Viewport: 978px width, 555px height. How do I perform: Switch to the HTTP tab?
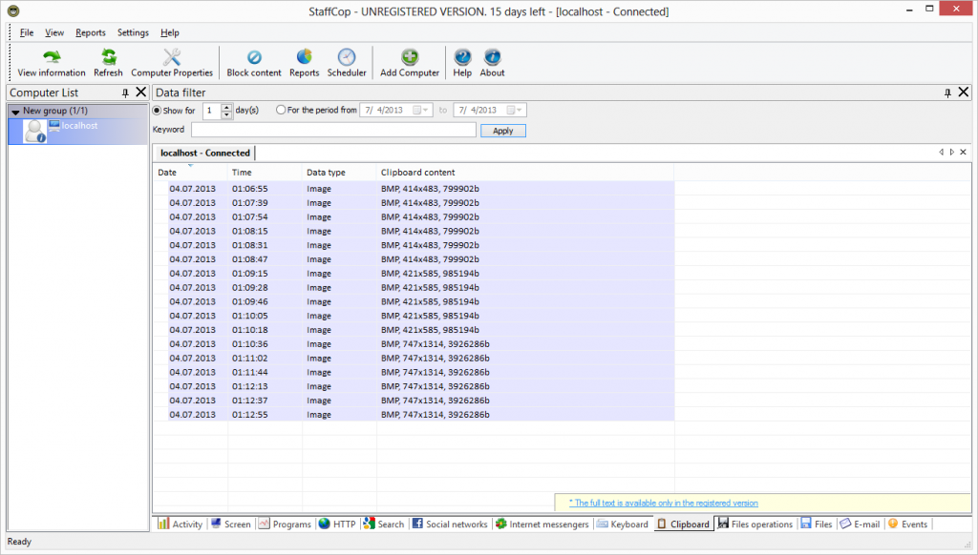[337, 524]
